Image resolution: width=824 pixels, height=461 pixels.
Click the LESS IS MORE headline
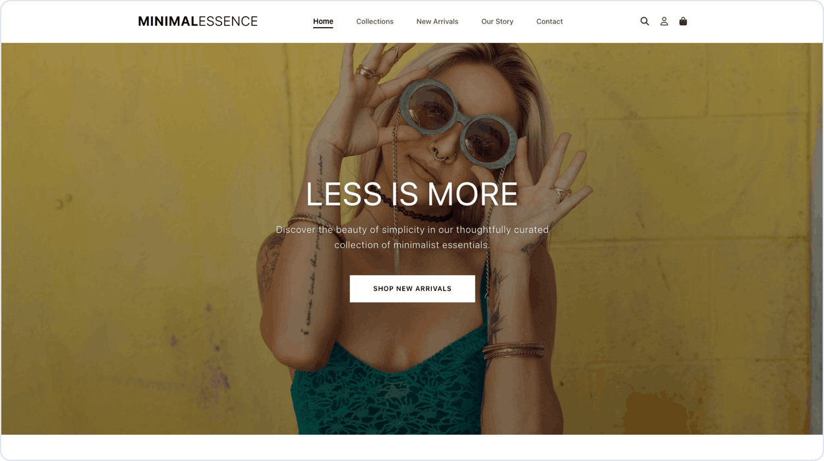click(412, 194)
